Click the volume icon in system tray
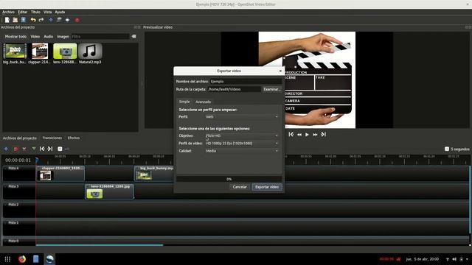The height and width of the screenshot is (265, 472). [x=454, y=259]
